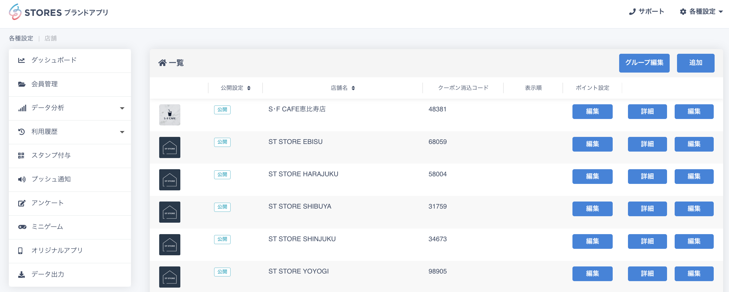This screenshot has width=729, height=292.
Task: Click point-setting 編集 for ST STORE HARAJUKU
Action: click(592, 177)
